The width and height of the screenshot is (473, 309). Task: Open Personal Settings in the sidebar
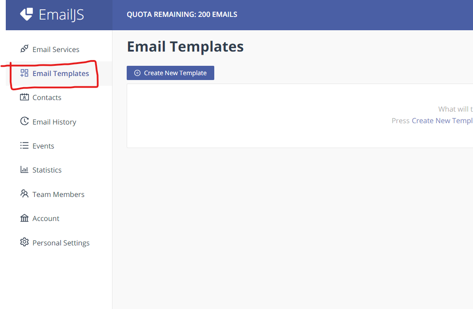tap(59, 243)
